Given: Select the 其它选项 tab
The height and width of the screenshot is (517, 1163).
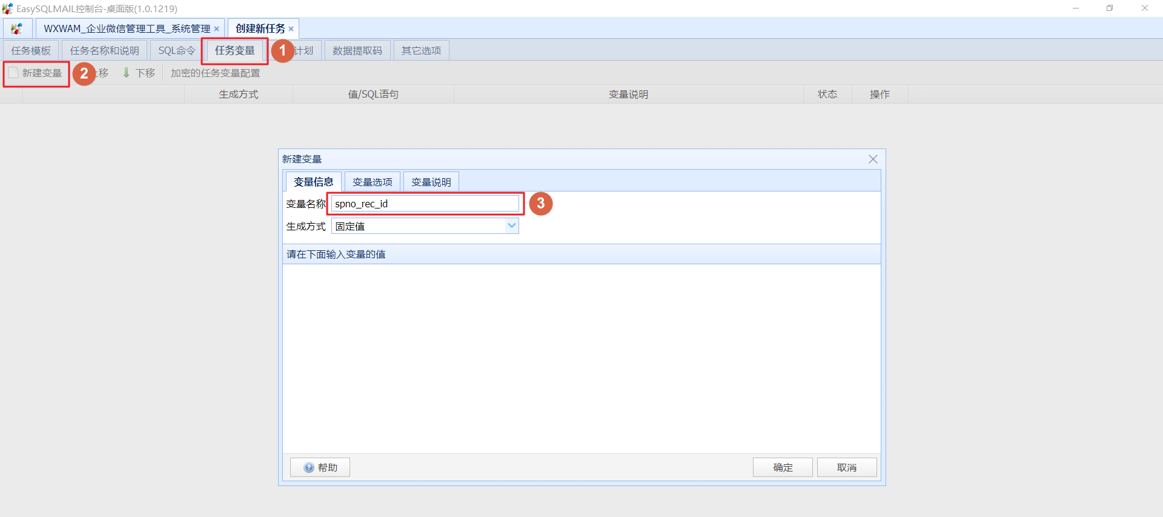Looking at the screenshot, I should (x=421, y=51).
